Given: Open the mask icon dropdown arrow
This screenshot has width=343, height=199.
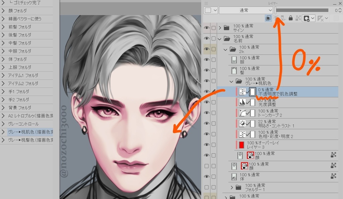Looking at the screenshot, I should point(313,18).
